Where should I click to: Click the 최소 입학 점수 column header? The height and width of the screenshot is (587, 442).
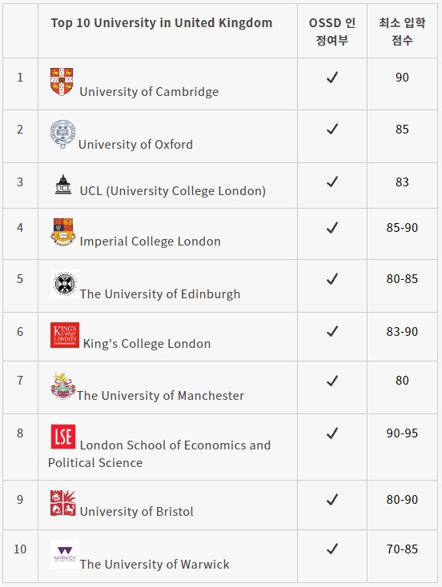pos(402,31)
